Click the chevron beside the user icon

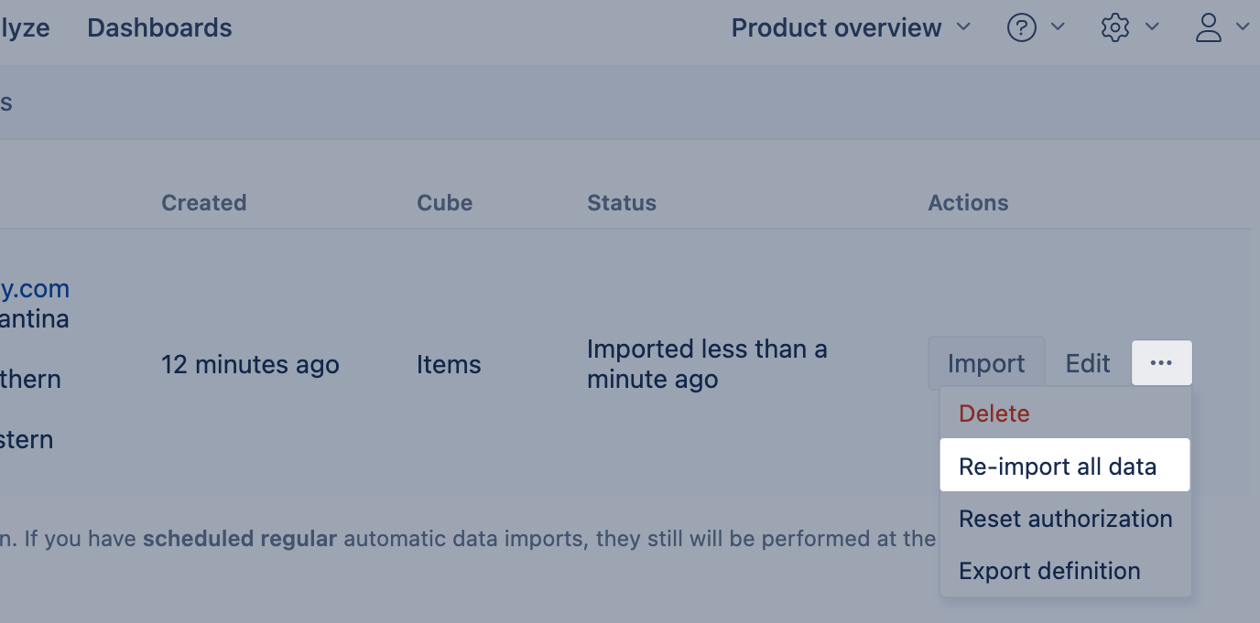pyautogui.click(x=1243, y=27)
